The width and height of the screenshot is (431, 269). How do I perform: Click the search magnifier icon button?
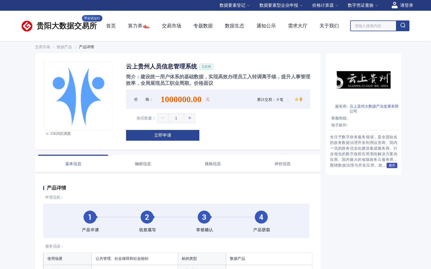click(403, 26)
